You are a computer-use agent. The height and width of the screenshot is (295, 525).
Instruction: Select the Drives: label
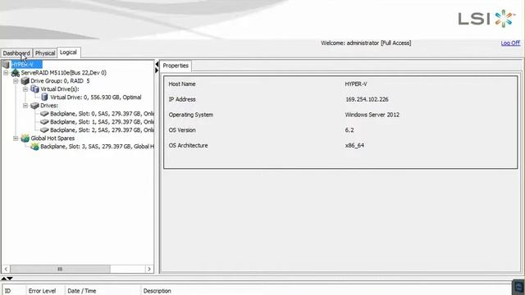tap(49, 106)
